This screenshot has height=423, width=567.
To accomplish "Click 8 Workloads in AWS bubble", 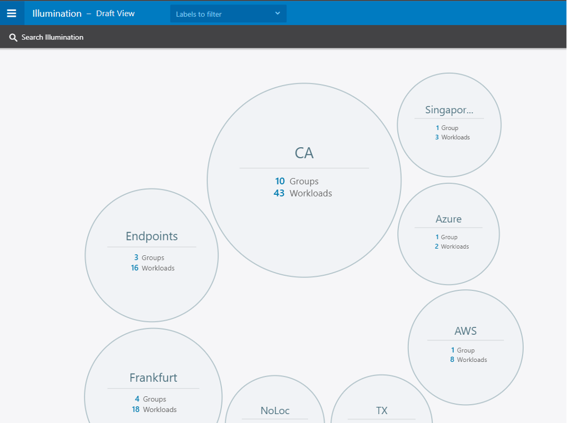I will coord(468,360).
